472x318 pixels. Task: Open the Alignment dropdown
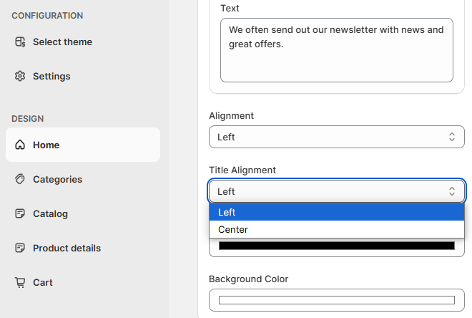coord(337,137)
